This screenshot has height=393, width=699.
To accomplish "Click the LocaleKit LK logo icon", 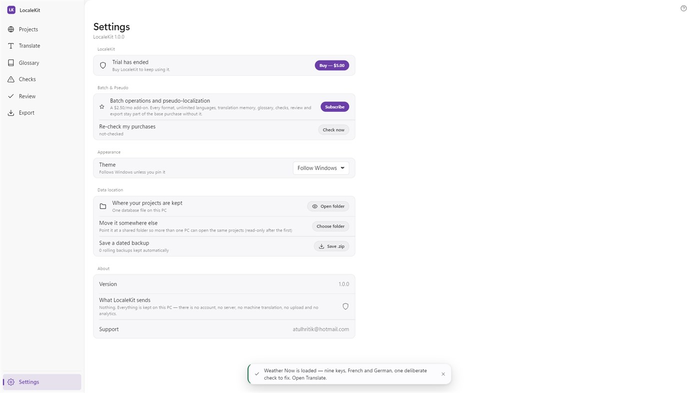I will [x=11, y=10].
